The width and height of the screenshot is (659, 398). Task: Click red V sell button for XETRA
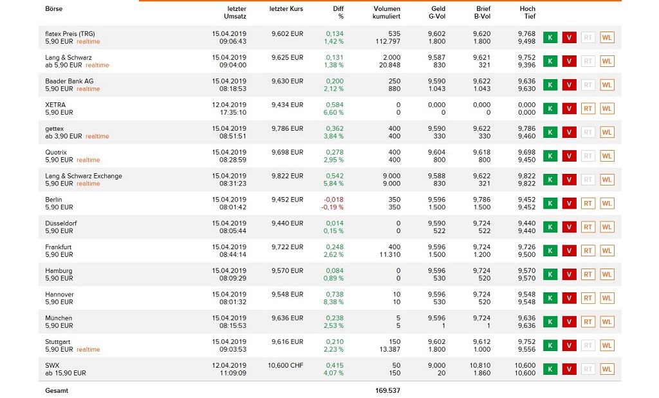coord(569,108)
